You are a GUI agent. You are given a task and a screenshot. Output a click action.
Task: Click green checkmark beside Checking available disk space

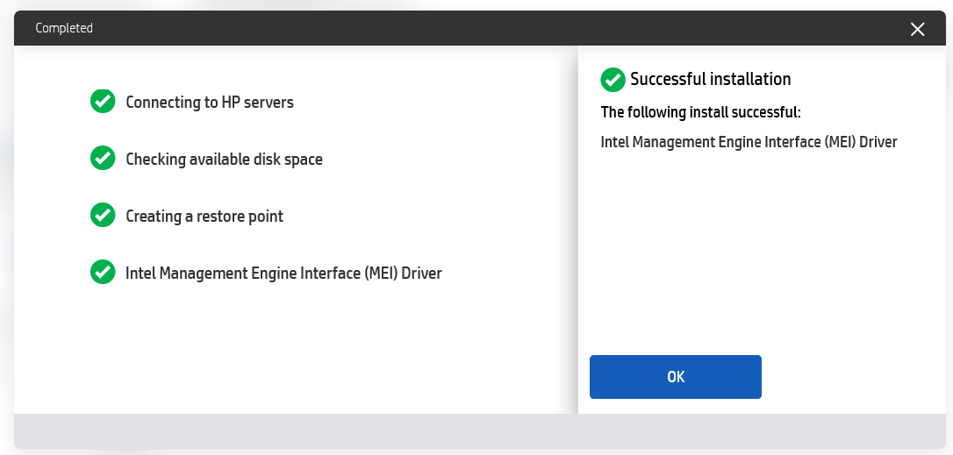click(103, 159)
